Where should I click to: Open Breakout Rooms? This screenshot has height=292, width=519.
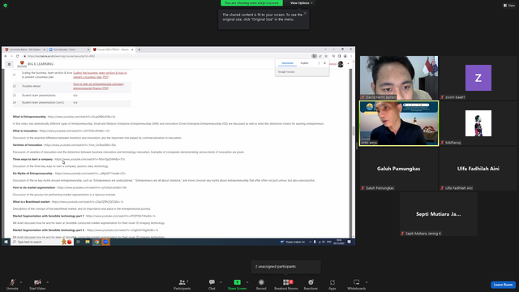pyautogui.click(x=286, y=284)
